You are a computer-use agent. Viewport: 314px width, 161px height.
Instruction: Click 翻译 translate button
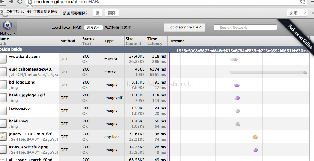tap(112, 13)
